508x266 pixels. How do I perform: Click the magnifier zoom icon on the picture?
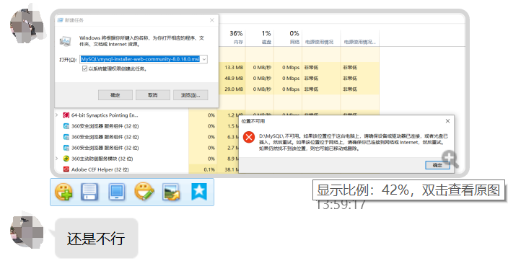[x=450, y=159]
